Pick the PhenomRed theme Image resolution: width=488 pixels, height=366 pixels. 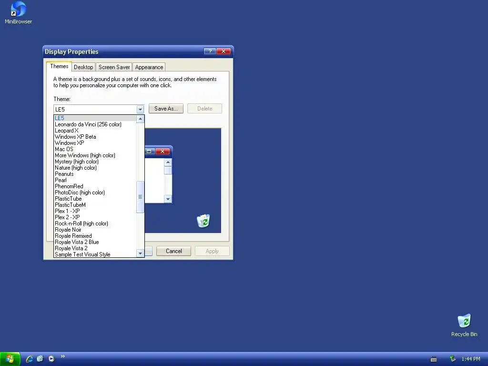pos(95,186)
